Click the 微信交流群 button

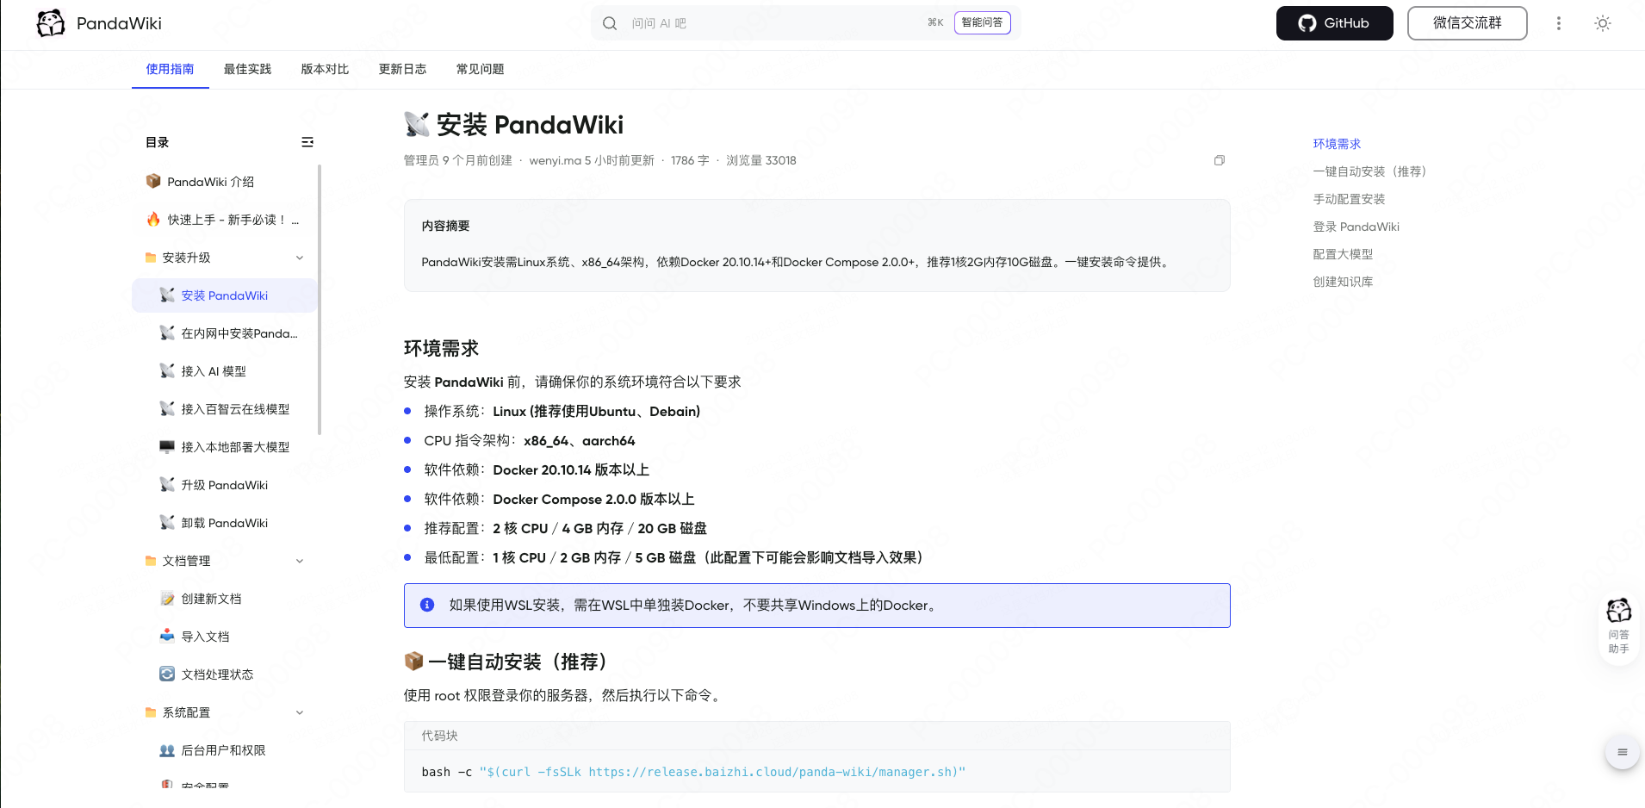pos(1467,23)
